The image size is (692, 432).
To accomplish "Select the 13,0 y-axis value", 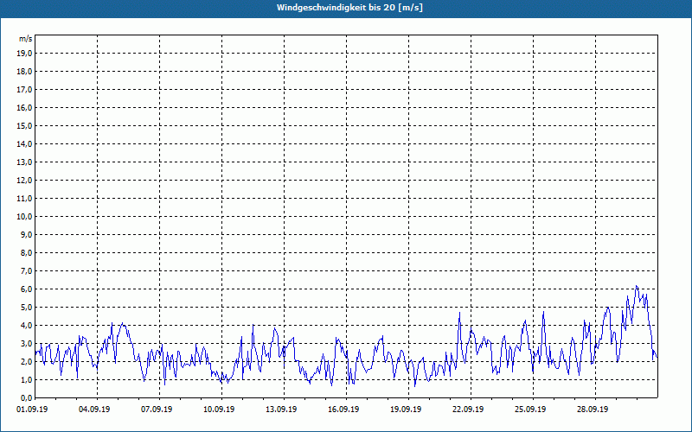I will [x=25, y=162].
